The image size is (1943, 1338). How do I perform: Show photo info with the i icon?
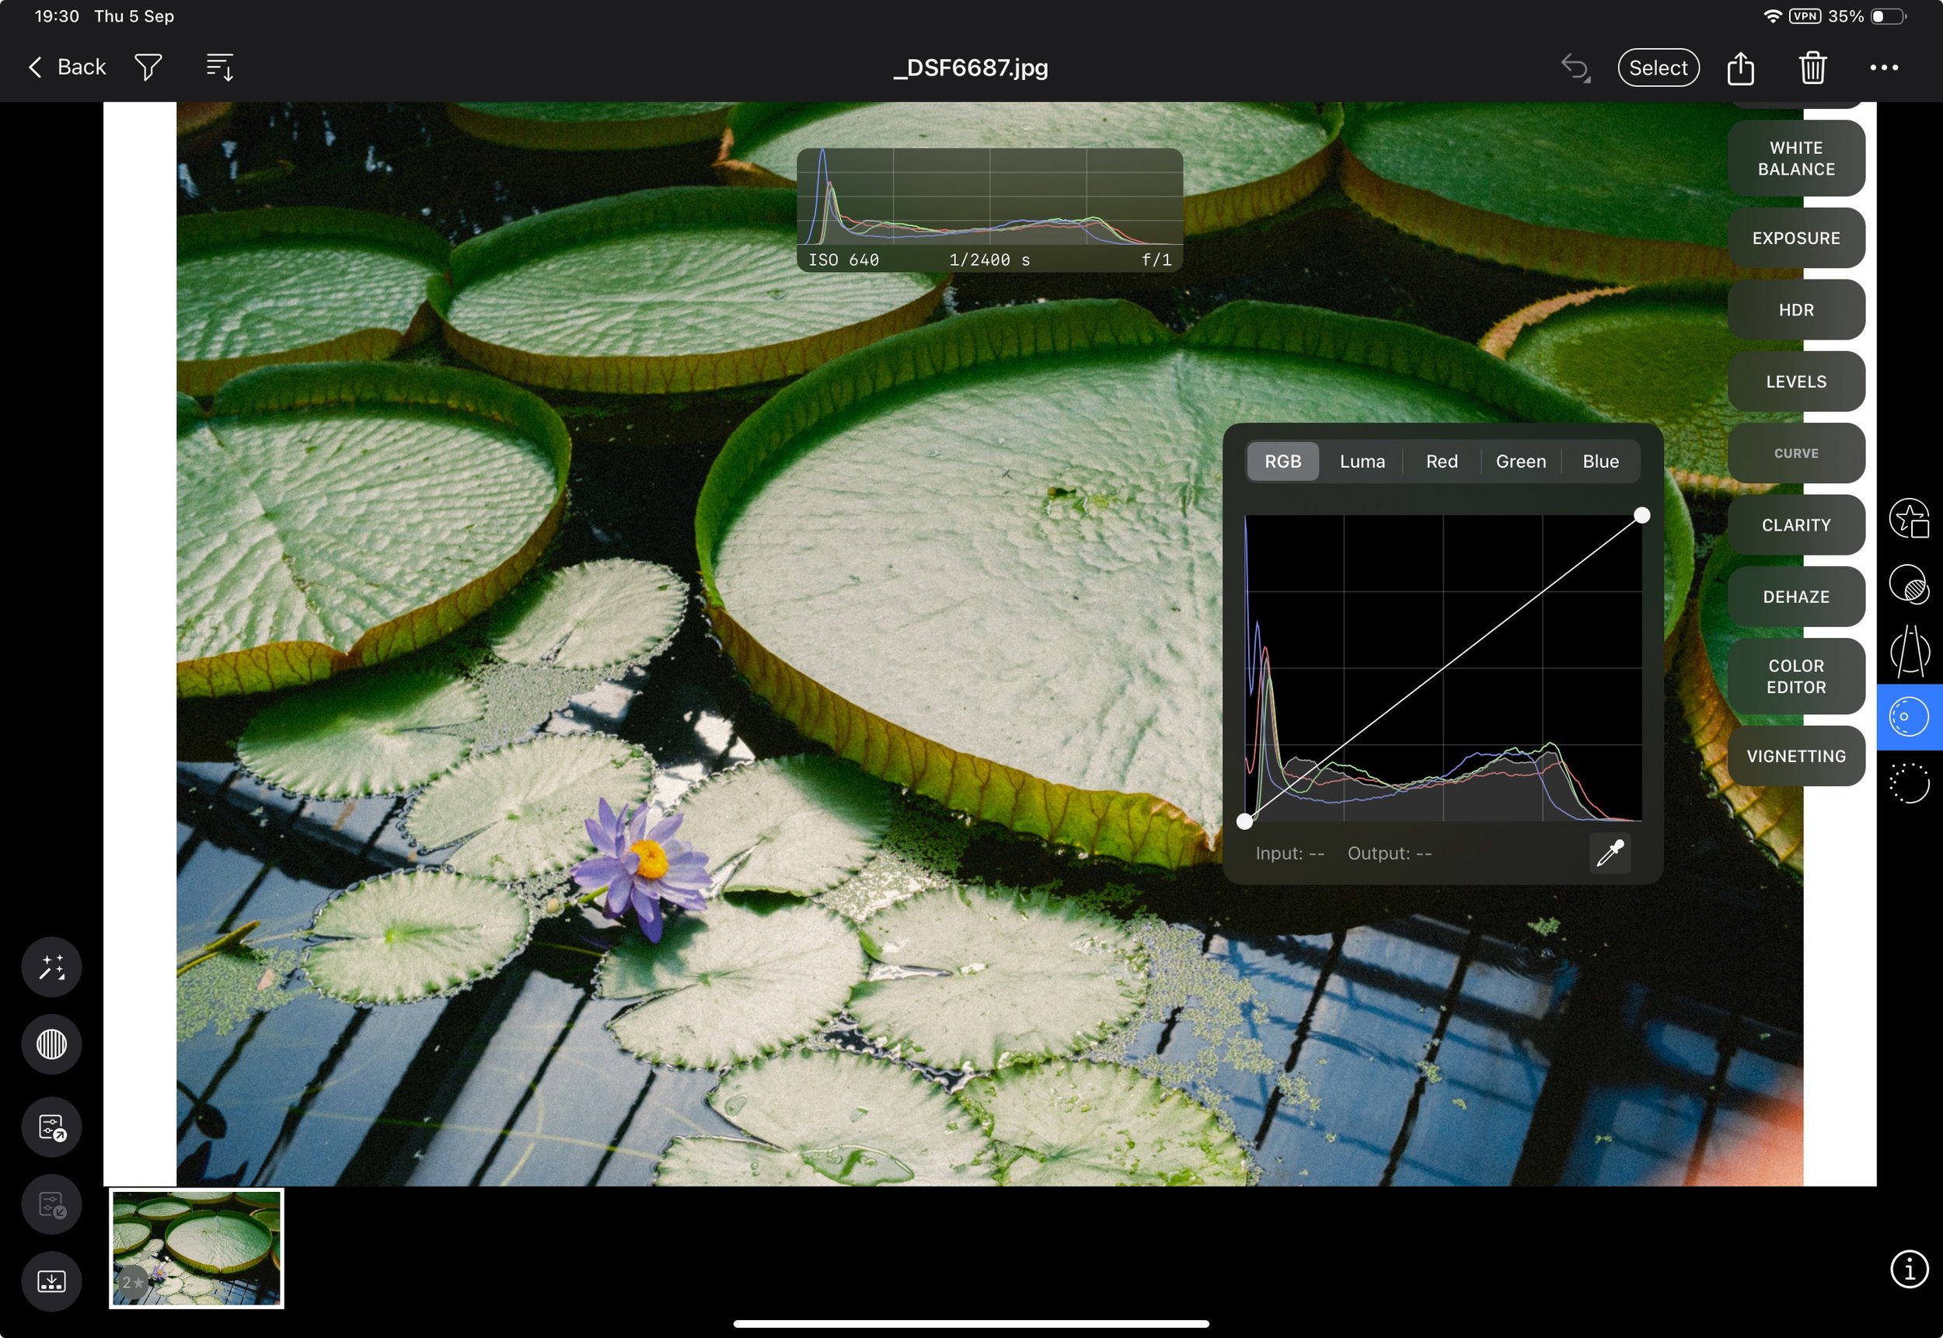tap(1909, 1268)
